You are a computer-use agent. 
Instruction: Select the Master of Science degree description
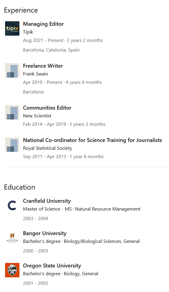click(x=82, y=209)
